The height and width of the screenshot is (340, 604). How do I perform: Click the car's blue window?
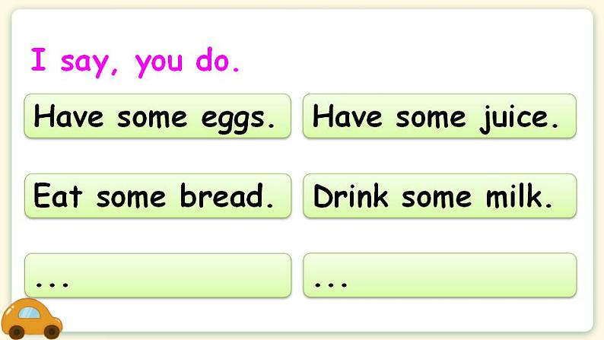pyautogui.click(x=29, y=313)
